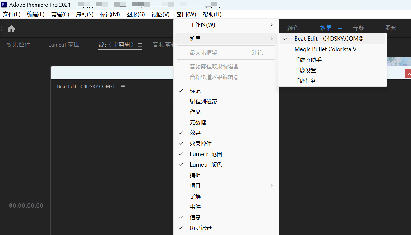Toggle the 标记 panel in the Window menu
411x235 pixels.
point(195,91)
